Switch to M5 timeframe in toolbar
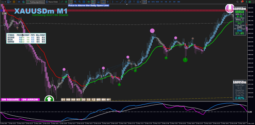The image size is (255, 125). tap(149, 2)
